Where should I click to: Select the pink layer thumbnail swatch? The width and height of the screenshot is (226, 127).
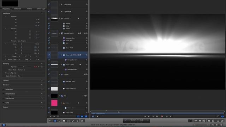[x=54, y=103]
